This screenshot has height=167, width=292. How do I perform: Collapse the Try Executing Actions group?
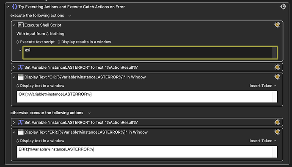tap(8, 7)
